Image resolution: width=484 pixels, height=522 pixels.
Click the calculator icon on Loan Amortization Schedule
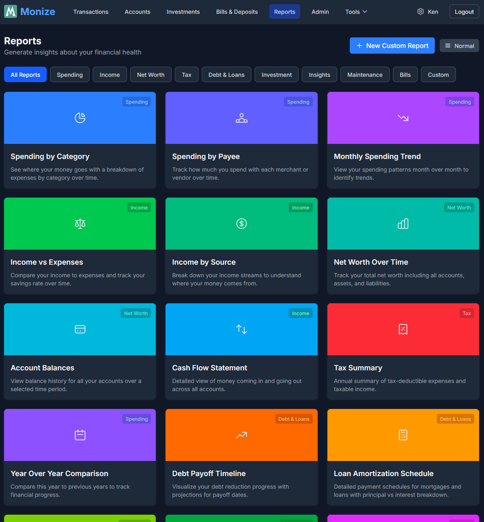click(x=403, y=435)
